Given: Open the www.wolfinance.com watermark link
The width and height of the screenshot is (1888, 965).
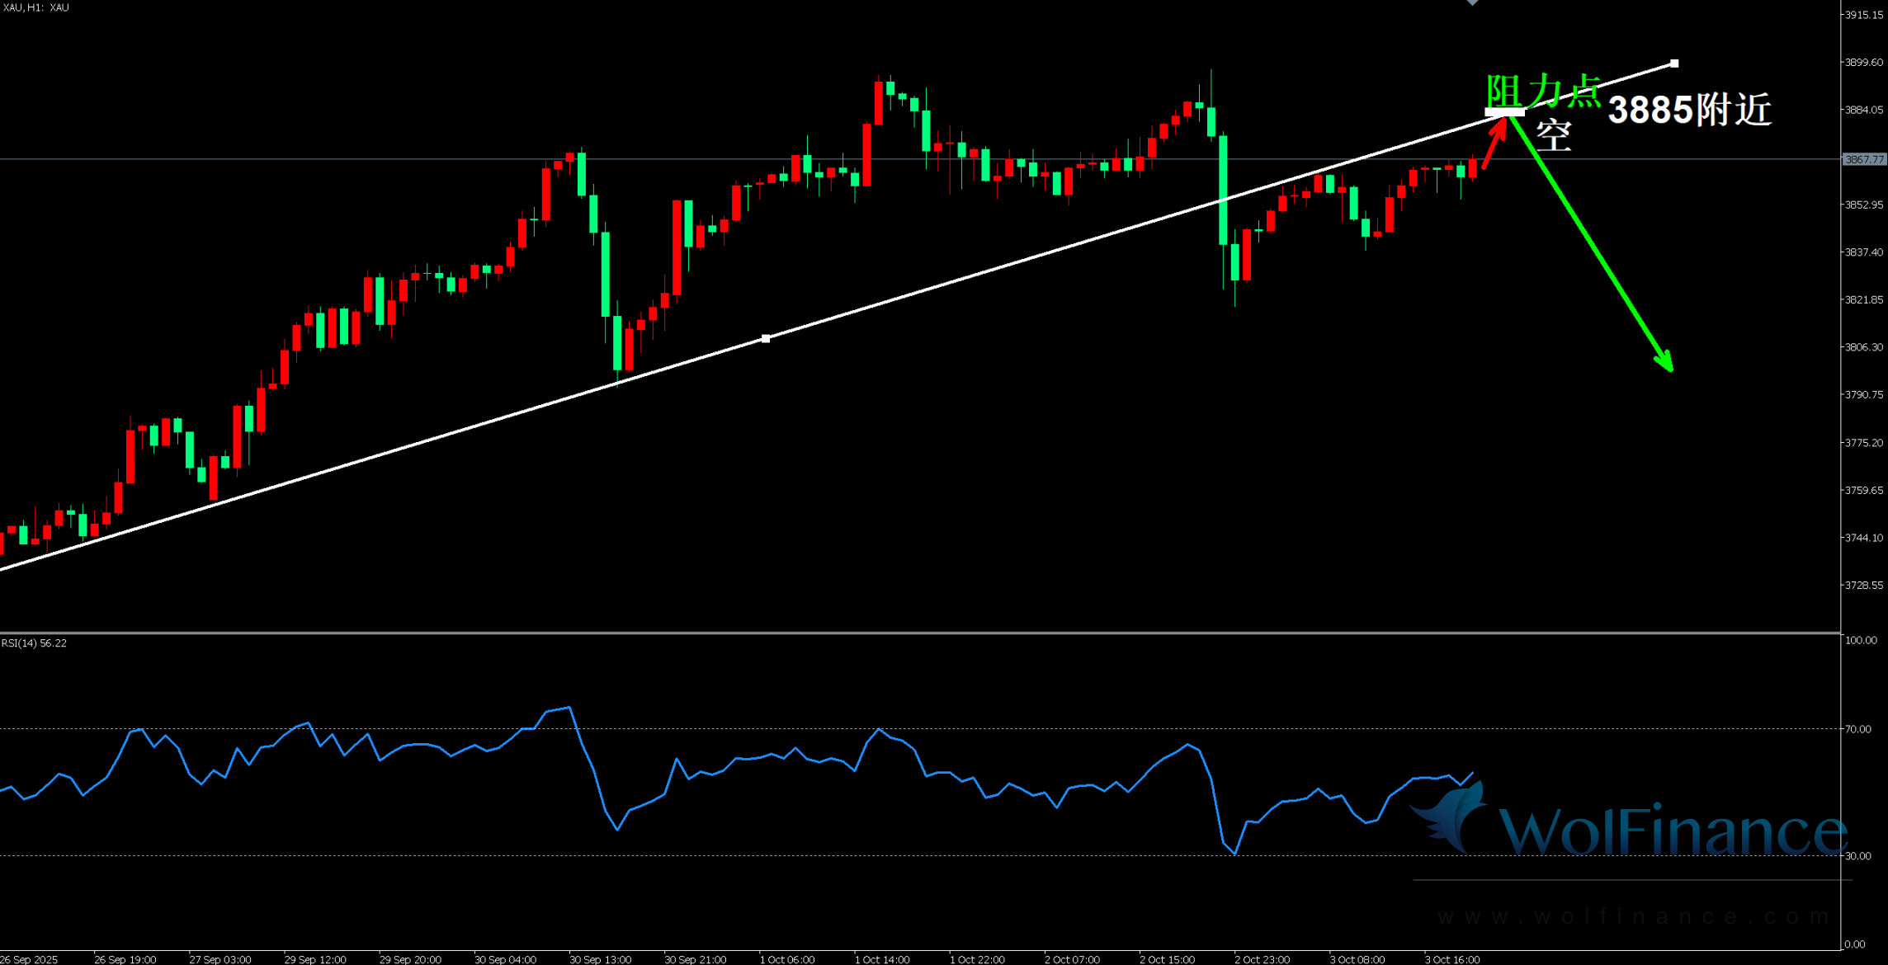Looking at the screenshot, I should pyautogui.click(x=1632, y=916).
